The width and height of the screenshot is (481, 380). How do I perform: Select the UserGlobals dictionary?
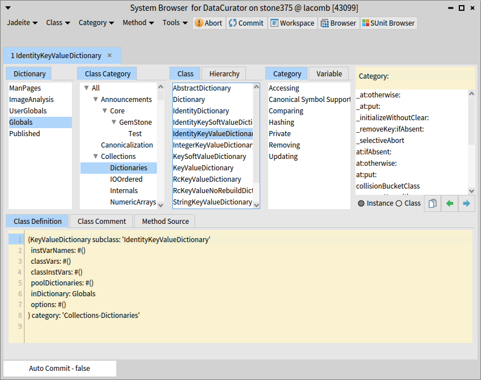[x=28, y=111]
